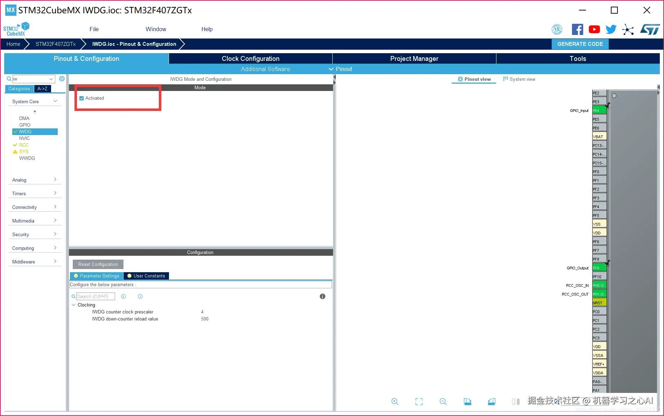Select WWDG in the System Core list
664x416 pixels.
[x=27, y=158]
